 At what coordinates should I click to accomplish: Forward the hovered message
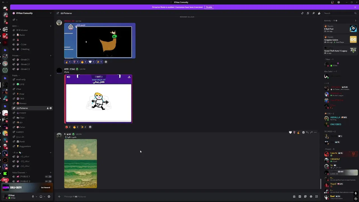[311, 132]
